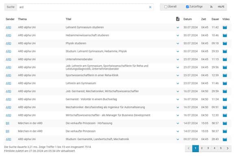Open video for Mechatroniker -Berufseinstieg row
This screenshot has width=244, height=156.
[225, 107]
